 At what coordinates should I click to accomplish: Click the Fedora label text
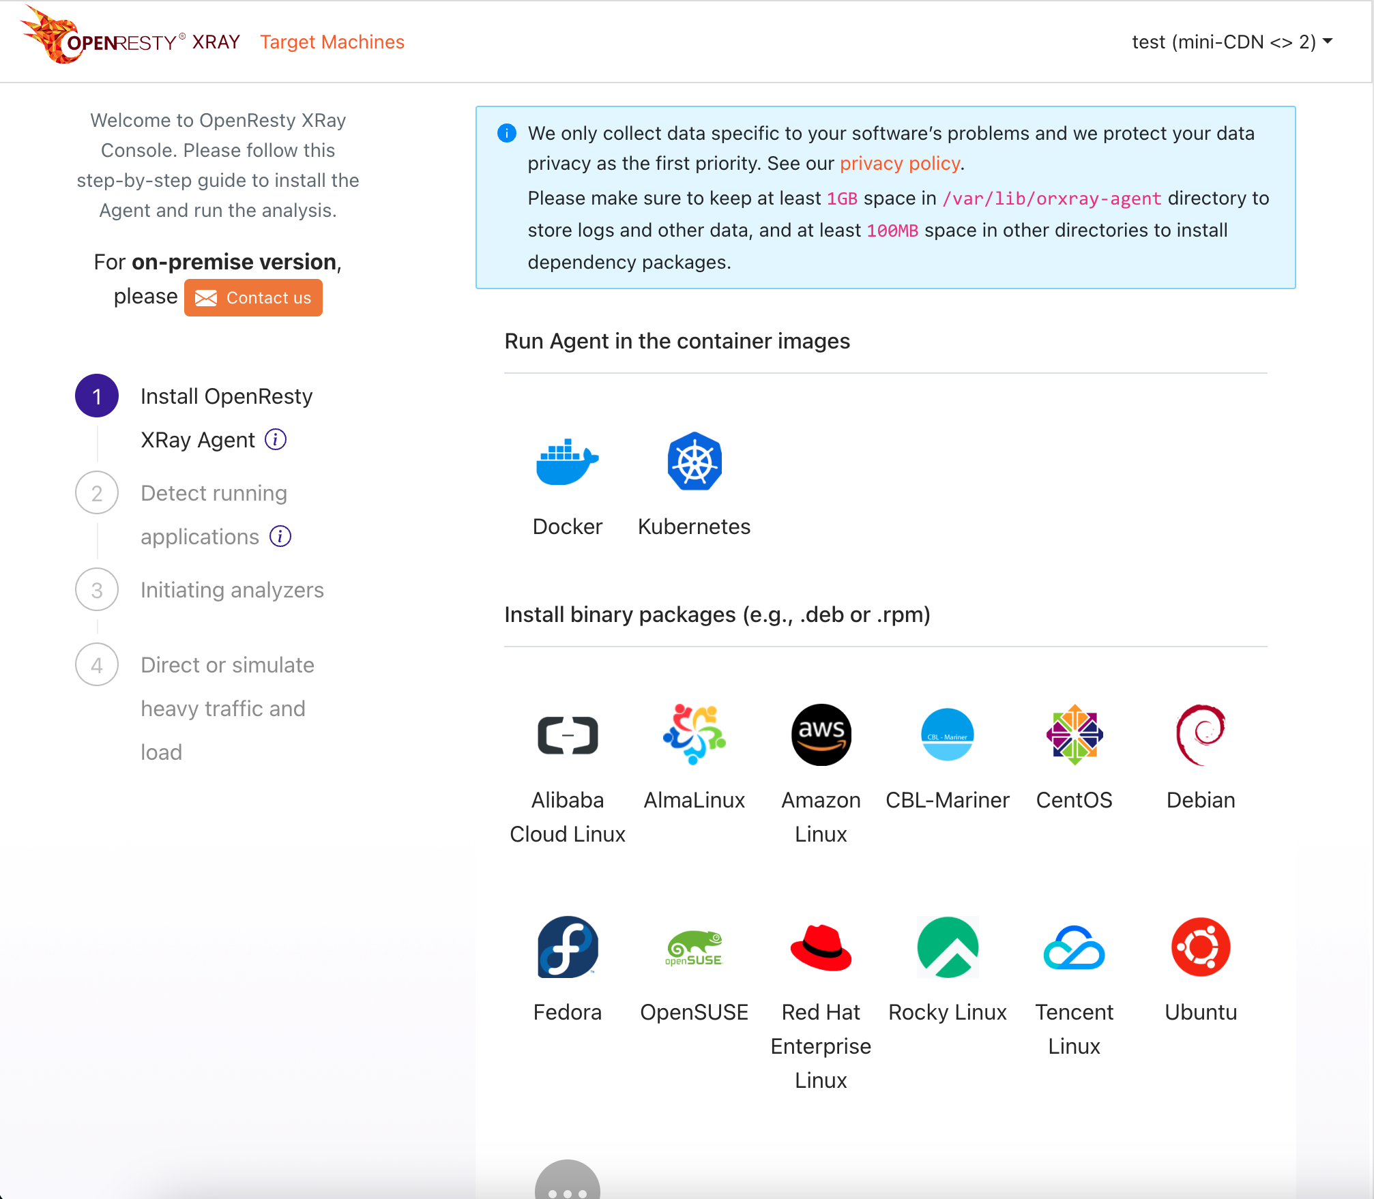point(568,1012)
